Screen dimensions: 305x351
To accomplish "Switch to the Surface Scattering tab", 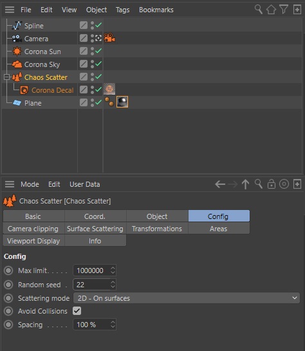I will pos(95,229).
